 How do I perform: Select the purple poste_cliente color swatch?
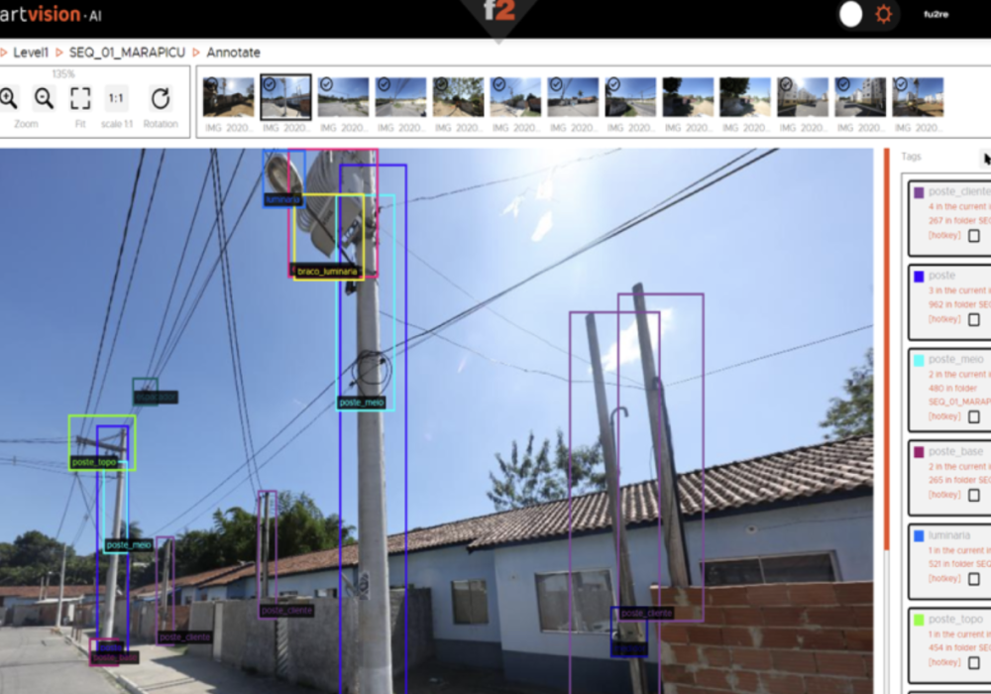(x=919, y=192)
